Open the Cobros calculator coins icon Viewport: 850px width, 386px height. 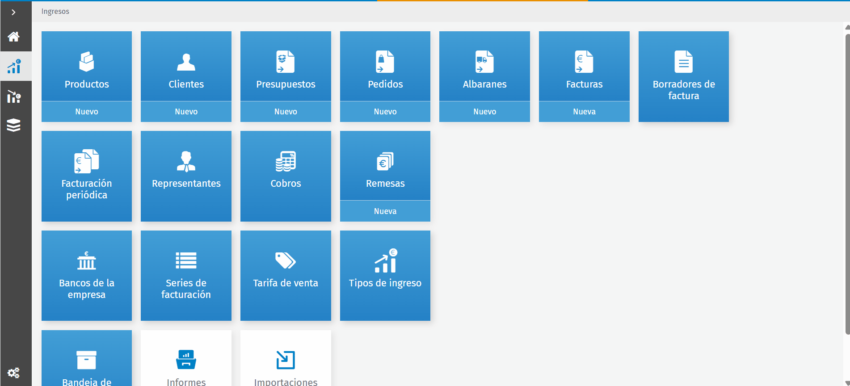tap(286, 161)
